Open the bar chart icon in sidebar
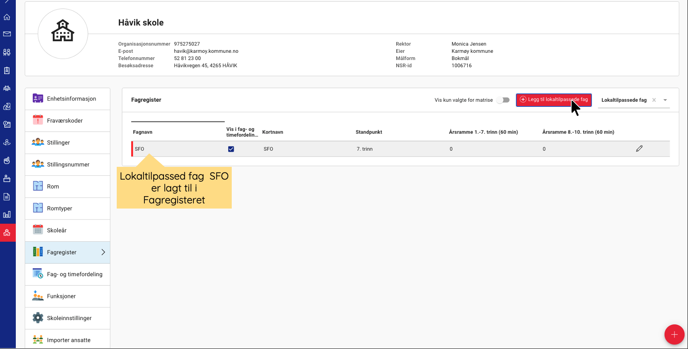This screenshot has height=349, width=688. [x=7, y=215]
